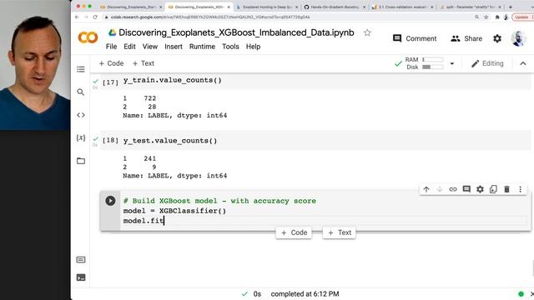The width and height of the screenshot is (534, 300).
Task: Click the green connection status dot
Action: [x=521, y=294]
